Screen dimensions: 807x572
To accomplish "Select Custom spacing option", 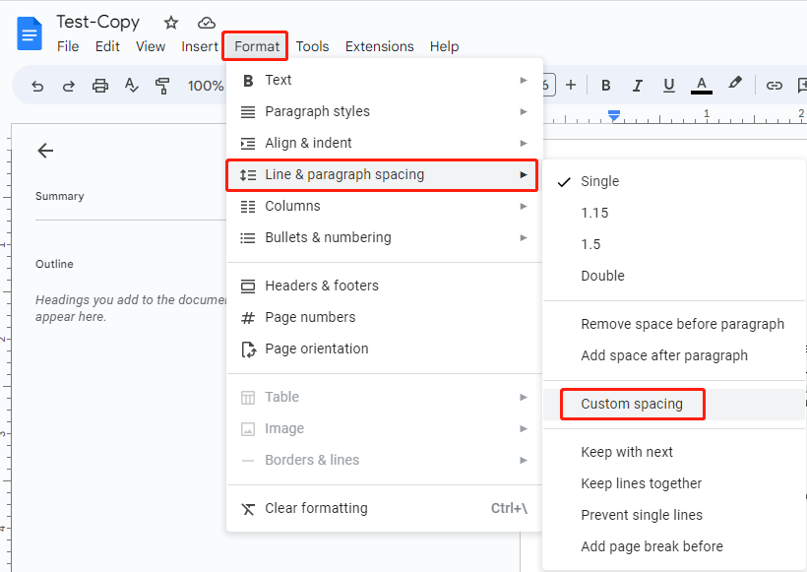I will click(x=632, y=404).
